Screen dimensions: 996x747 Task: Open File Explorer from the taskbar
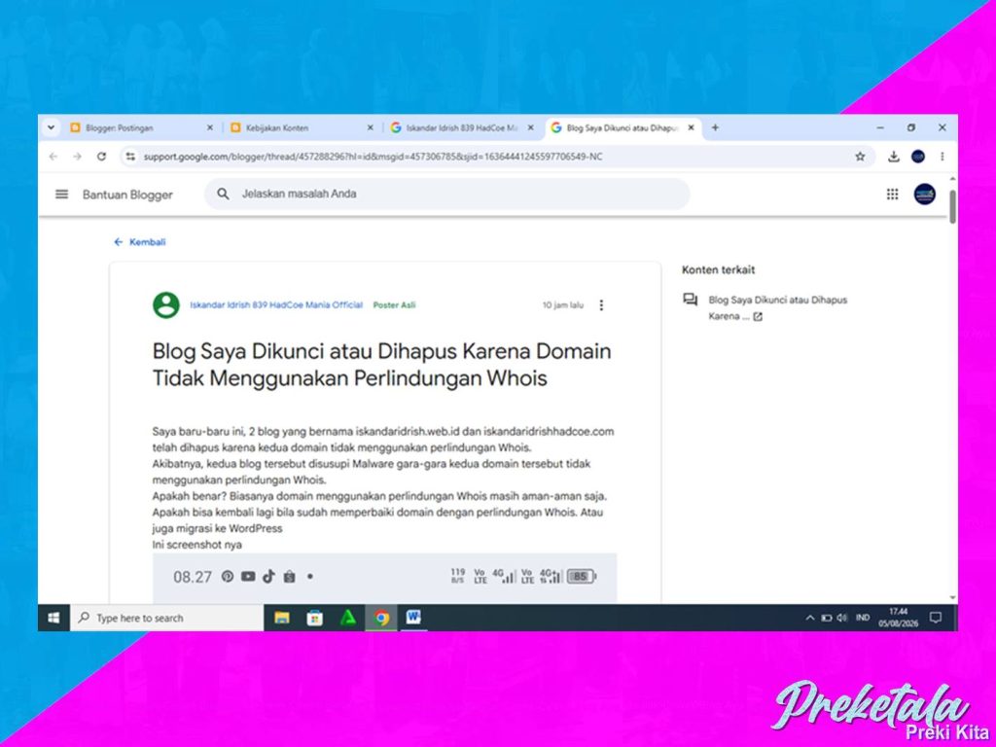[282, 618]
